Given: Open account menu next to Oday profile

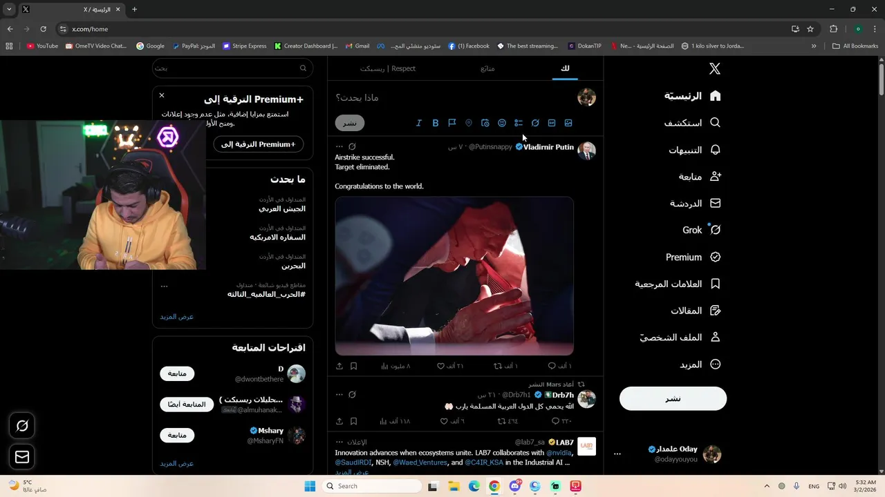Looking at the screenshot, I should pyautogui.click(x=617, y=454).
